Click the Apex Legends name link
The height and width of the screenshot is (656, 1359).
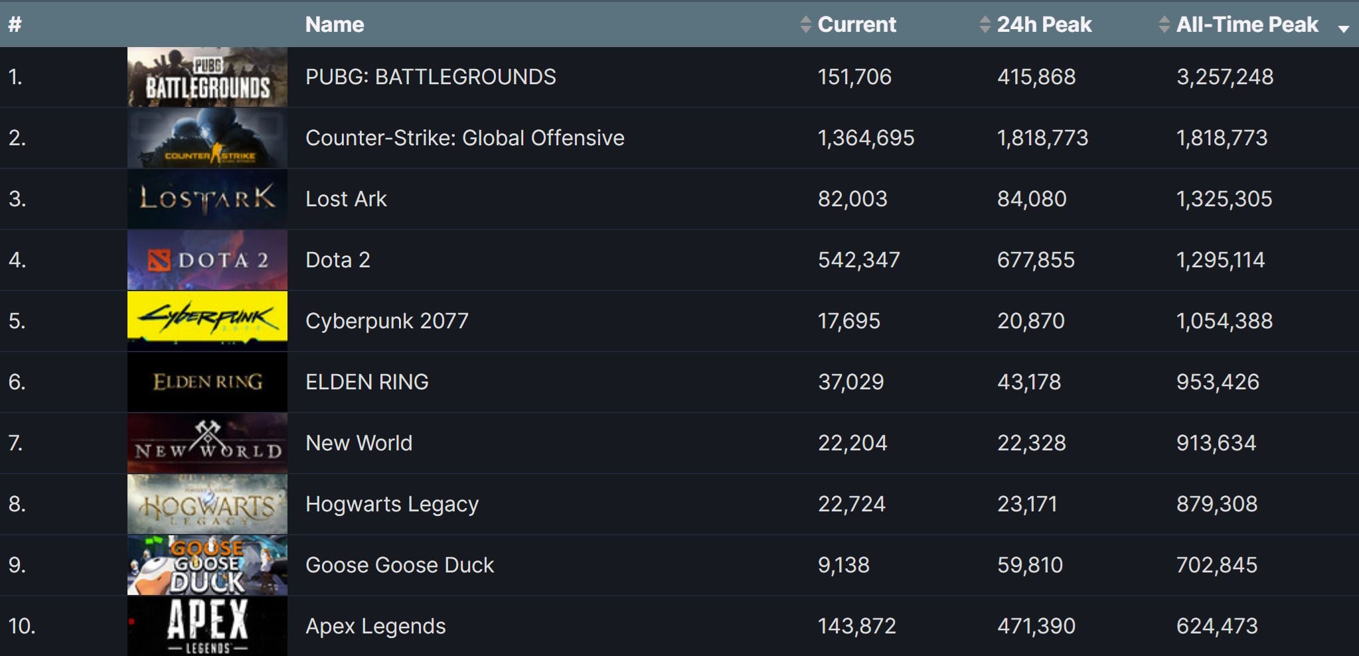(x=375, y=626)
